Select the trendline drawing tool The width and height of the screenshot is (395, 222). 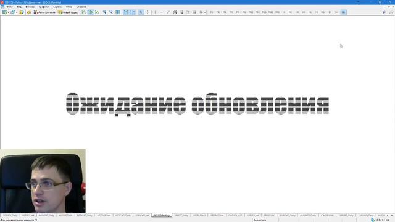168,12
